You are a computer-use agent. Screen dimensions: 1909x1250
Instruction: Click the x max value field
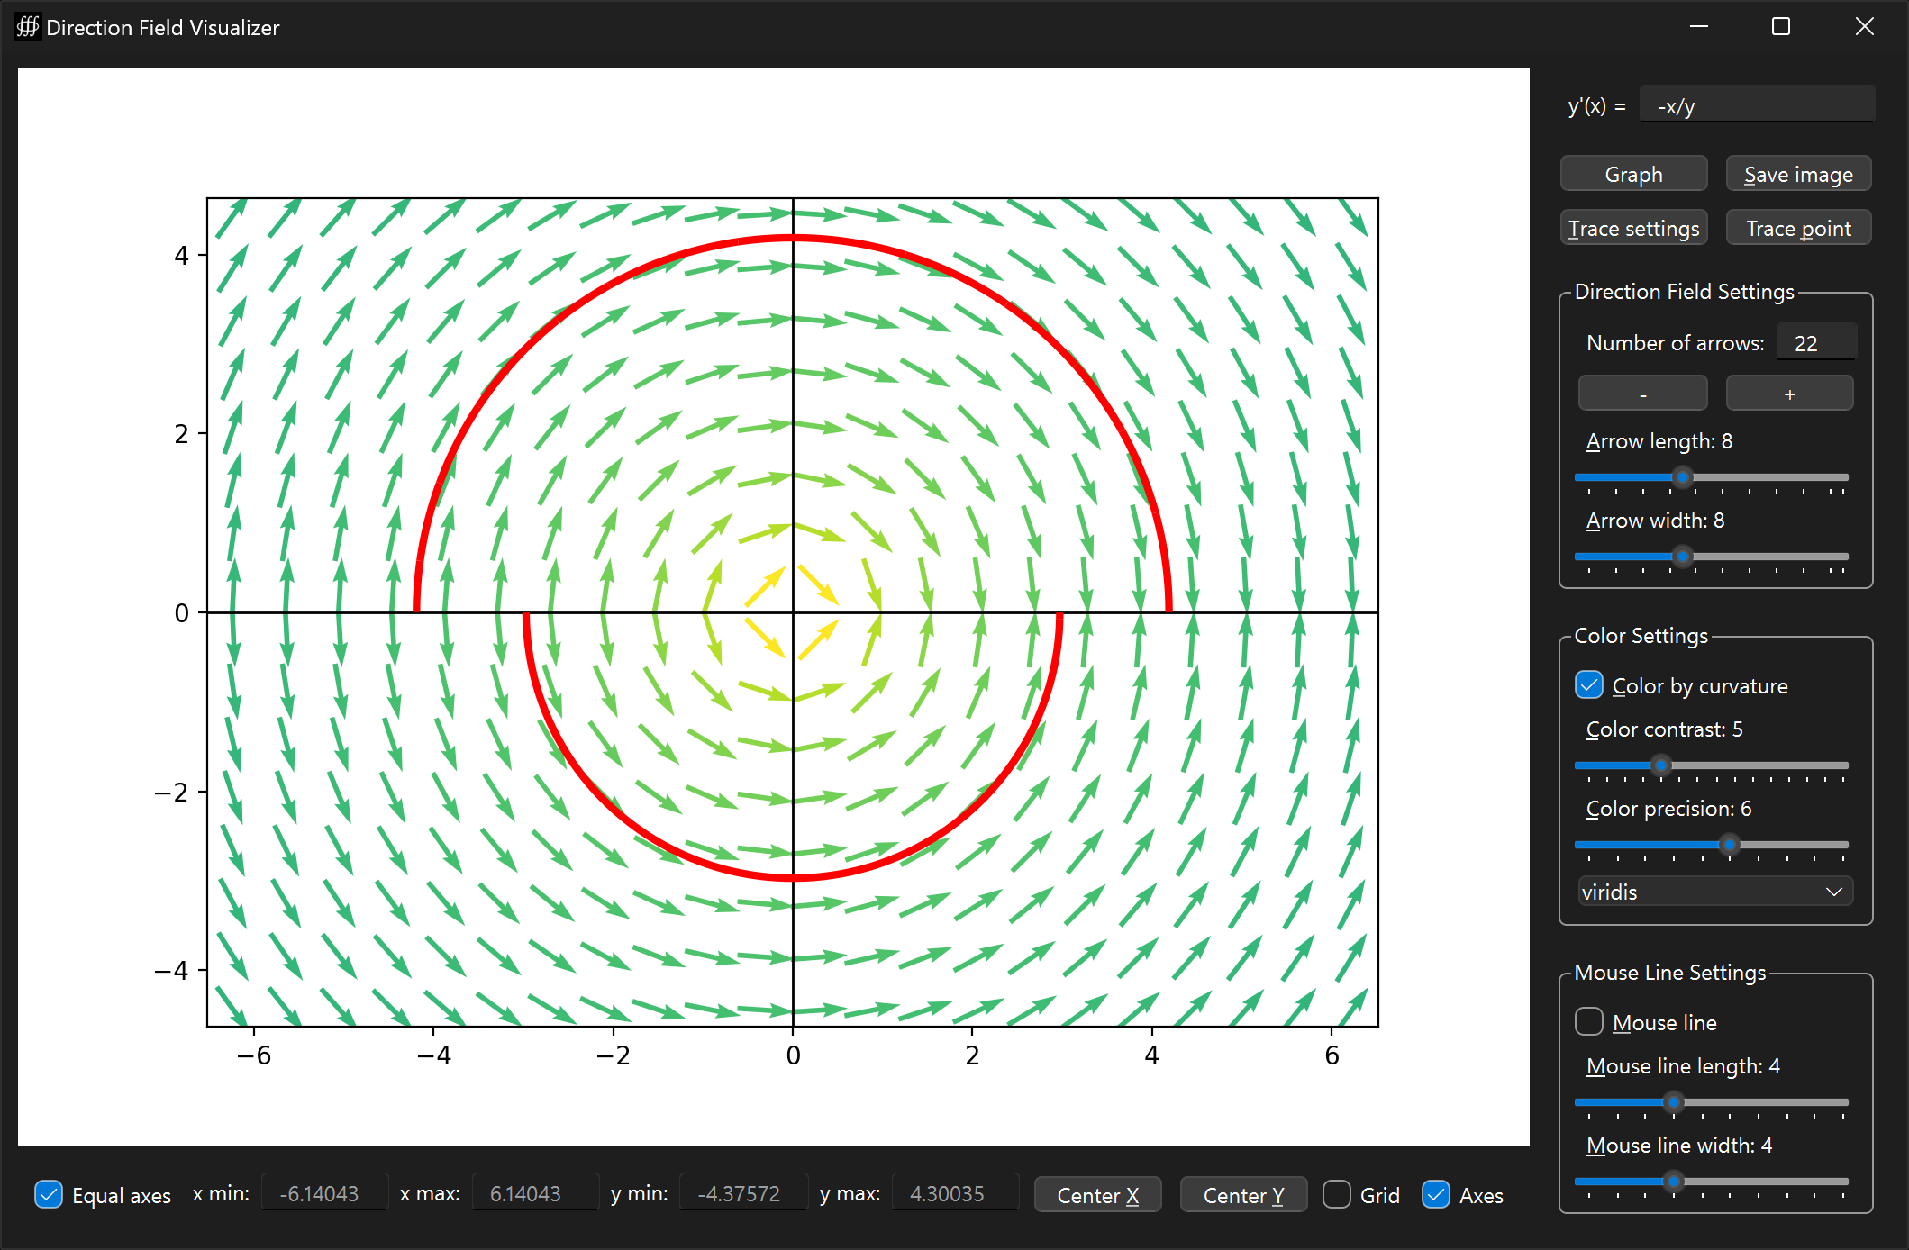click(535, 1193)
